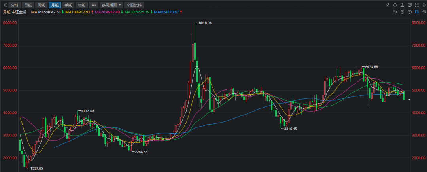Switch to 日线 daily chart tab

click(28, 5)
